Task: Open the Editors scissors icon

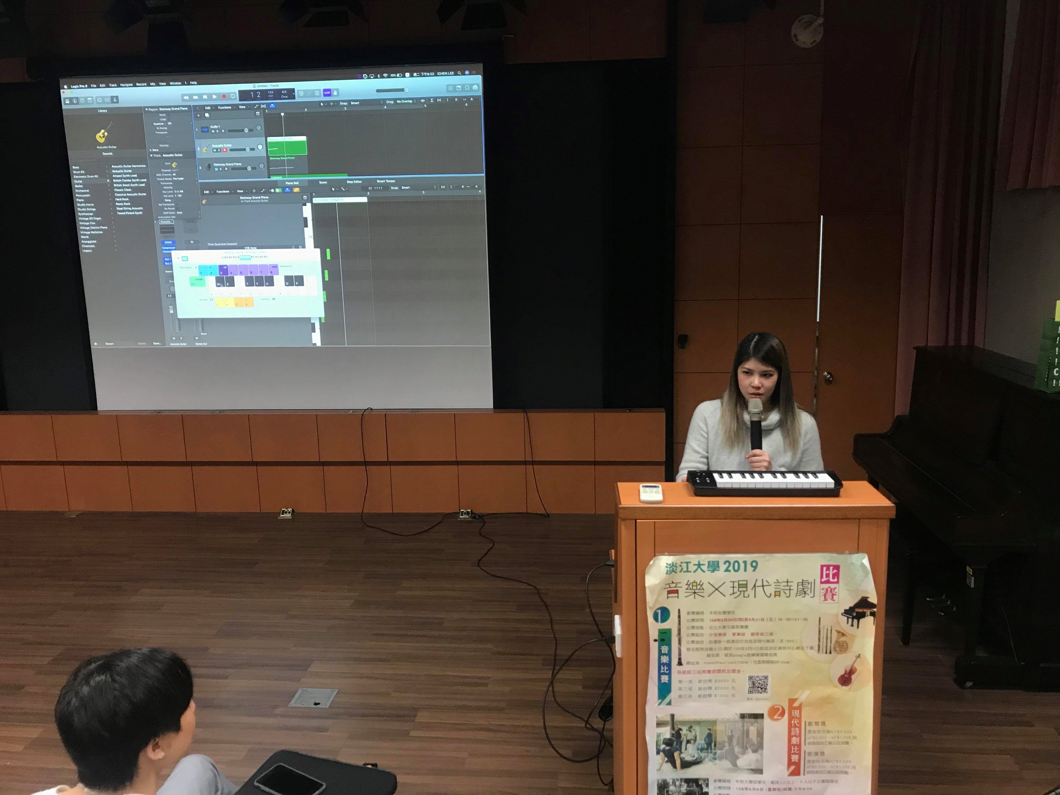Action: point(115,100)
